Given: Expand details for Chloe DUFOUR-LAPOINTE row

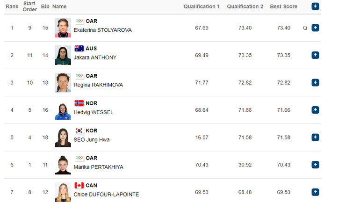Looking at the screenshot, I should [x=315, y=192].
